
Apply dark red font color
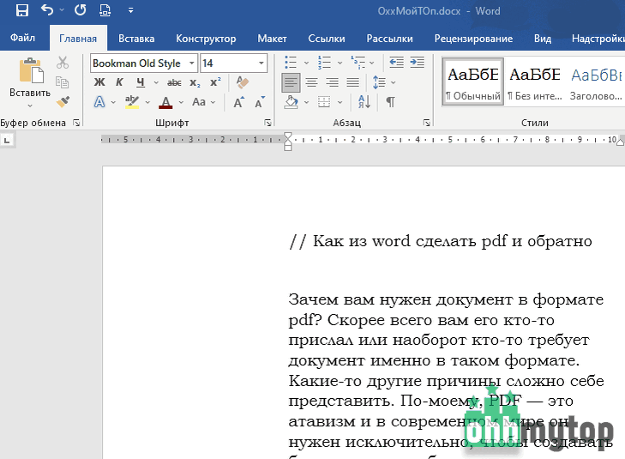pyautogui.click(x=165, y=102)
